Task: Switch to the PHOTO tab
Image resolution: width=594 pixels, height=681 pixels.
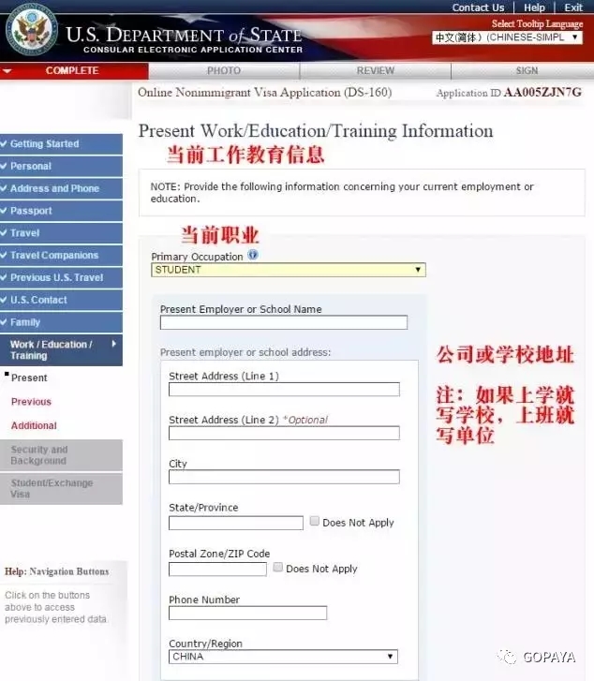Action: [224, 71]
